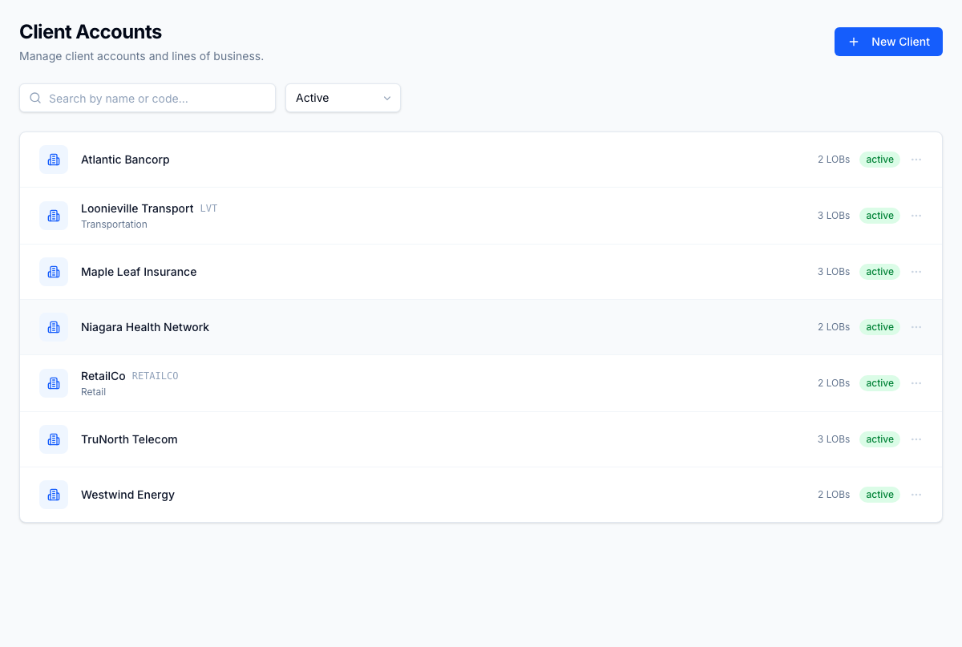
Task: Select the Maple Leaf Insurance name
Action: coord(139,272)
